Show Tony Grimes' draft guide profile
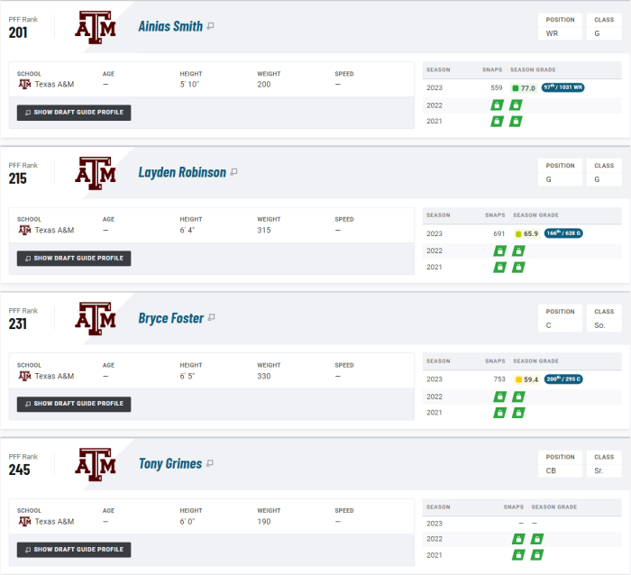 [x=74, y=550]
